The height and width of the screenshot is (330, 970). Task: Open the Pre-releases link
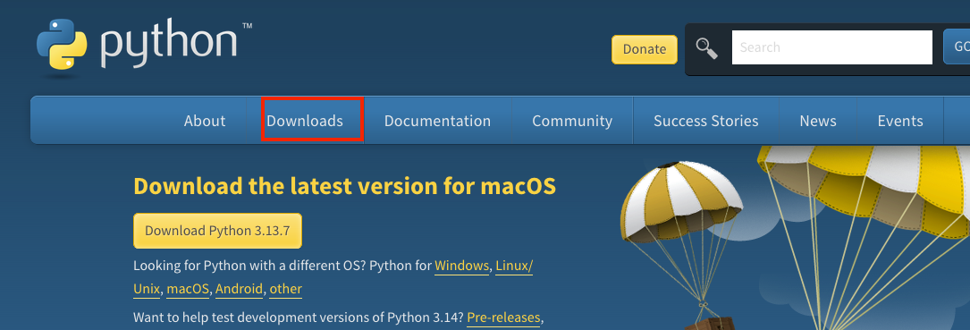503,318
